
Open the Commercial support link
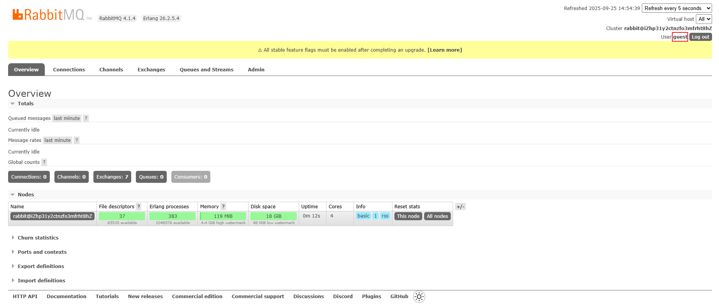258,297
